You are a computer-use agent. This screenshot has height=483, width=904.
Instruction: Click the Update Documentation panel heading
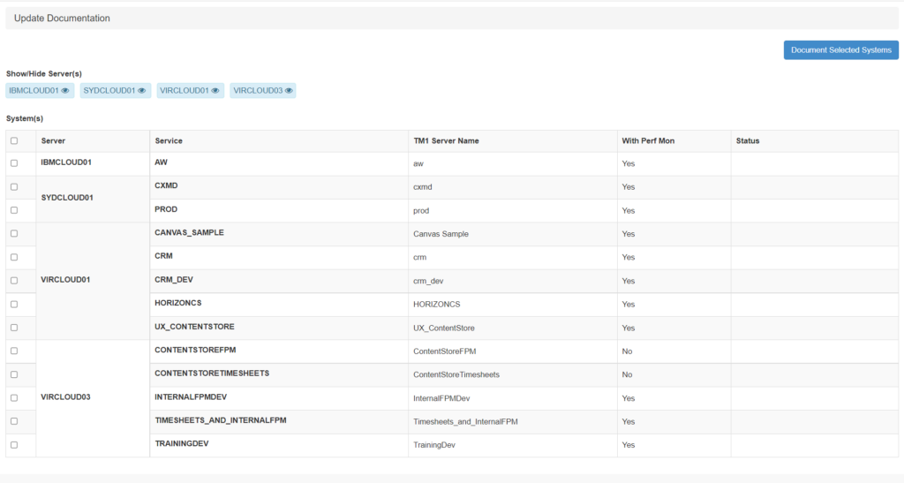click(62, 18)
